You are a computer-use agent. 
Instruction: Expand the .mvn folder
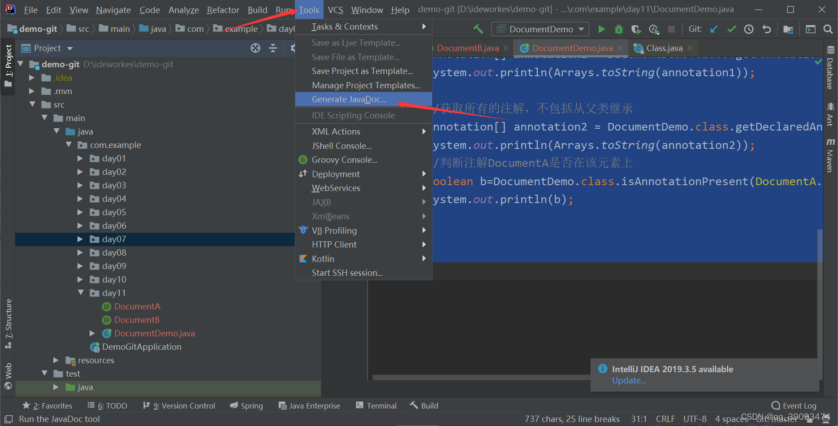[x=32, y=91]
